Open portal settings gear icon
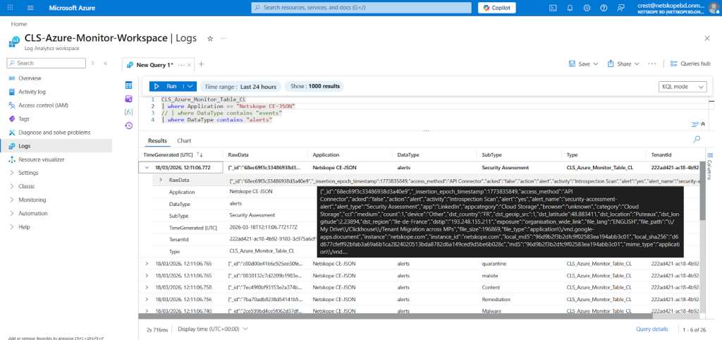Image resolution: width=722 pixels, height=340 pixels. 587,8
